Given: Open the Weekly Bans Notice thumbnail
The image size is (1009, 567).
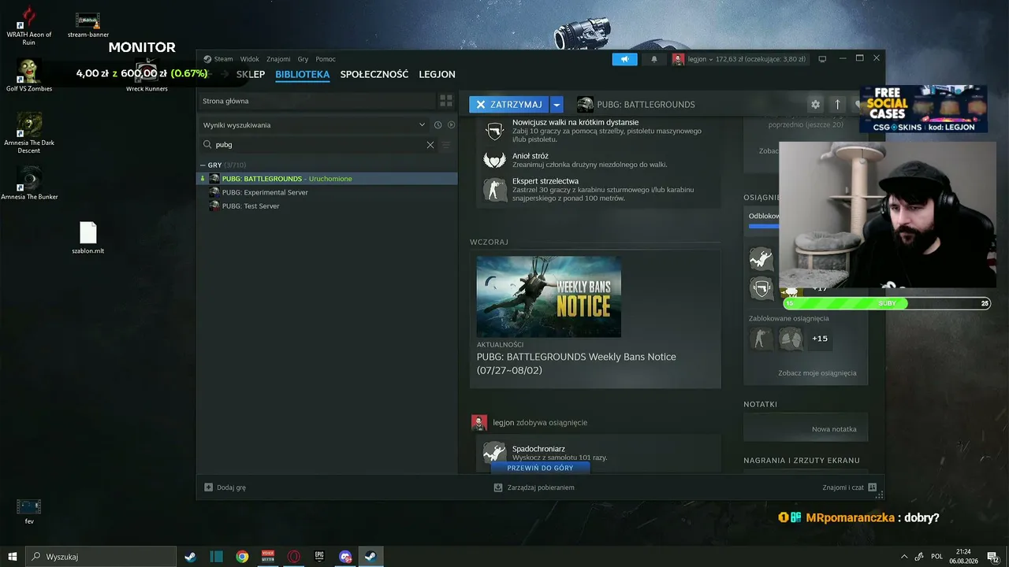Looking at the screenshot, I should pyautogui.click(x=549, y=297).
